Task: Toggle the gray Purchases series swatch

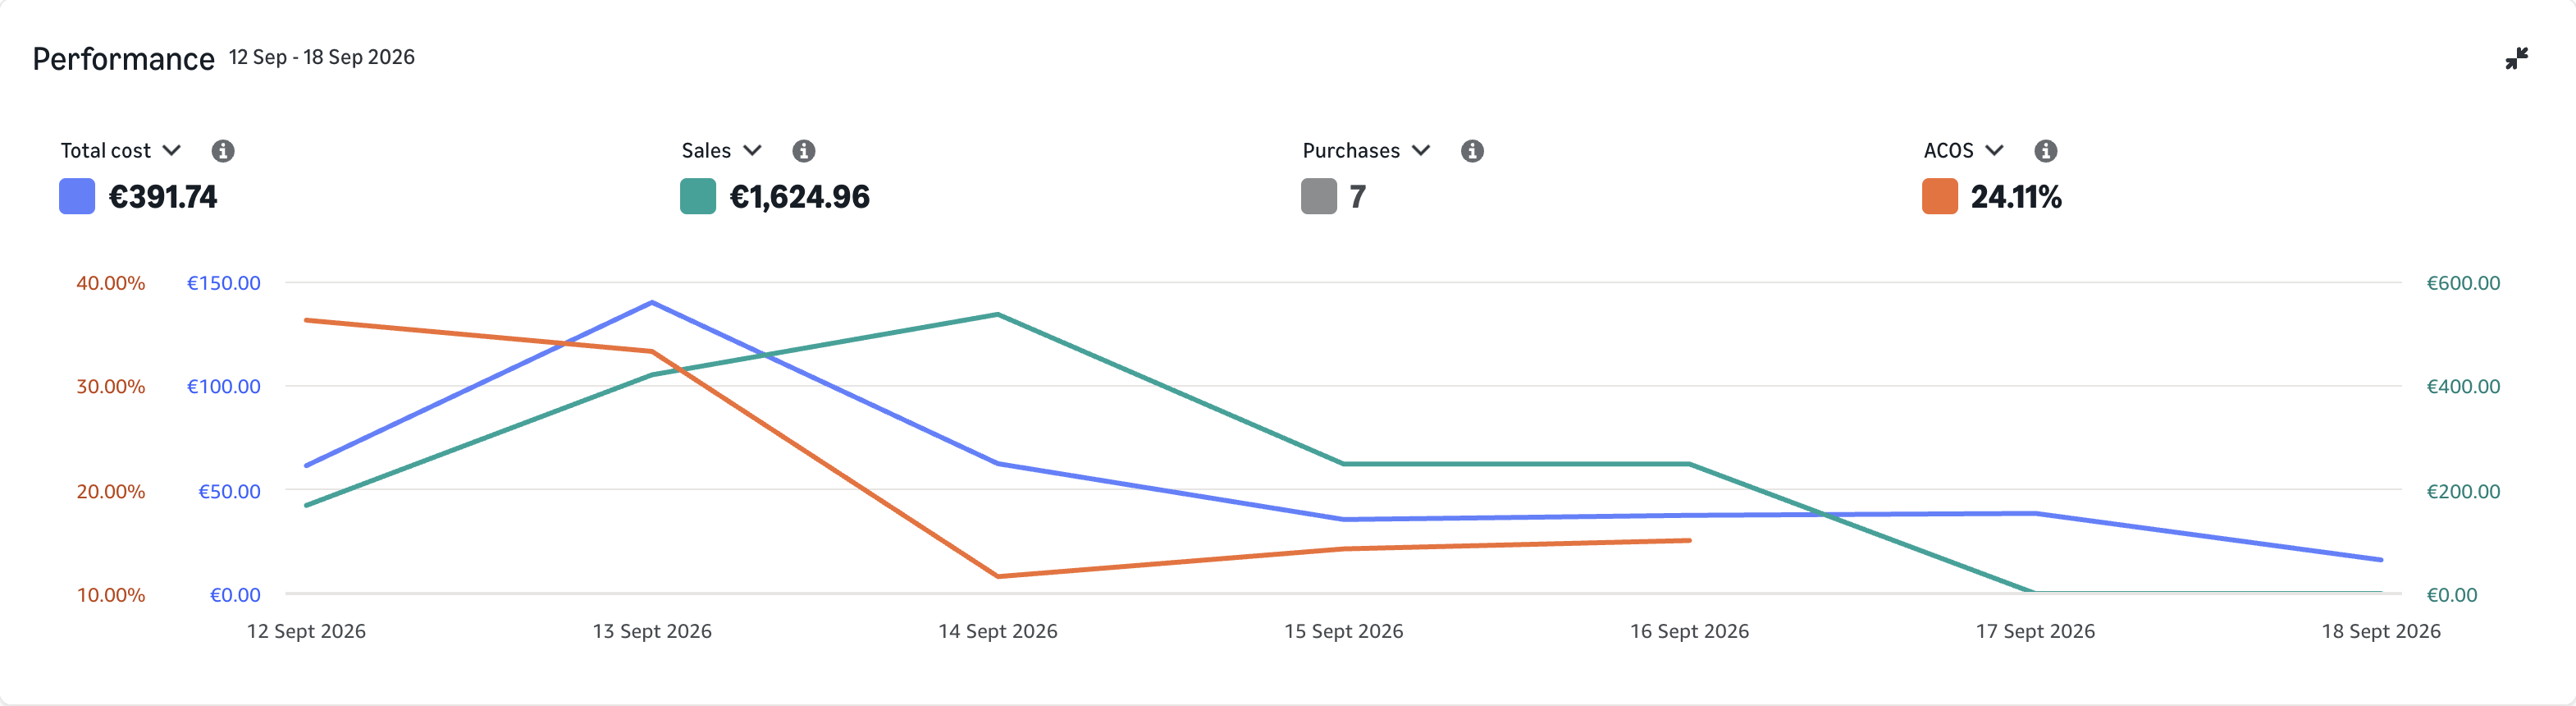Action: pyautogui.click(x=1319, y=196)
